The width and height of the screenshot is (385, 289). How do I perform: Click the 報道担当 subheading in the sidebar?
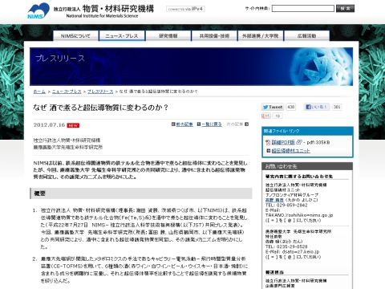pos(274,272)
